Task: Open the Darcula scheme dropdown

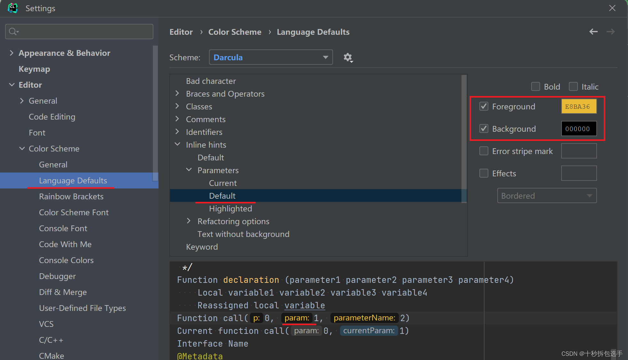Action: pos(271,57)
